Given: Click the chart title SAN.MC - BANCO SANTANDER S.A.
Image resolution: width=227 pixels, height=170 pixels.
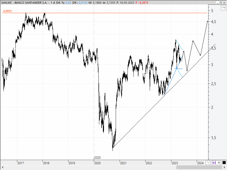Looking at the screenshot, I should pyautogui.click(x=24, y=3).
